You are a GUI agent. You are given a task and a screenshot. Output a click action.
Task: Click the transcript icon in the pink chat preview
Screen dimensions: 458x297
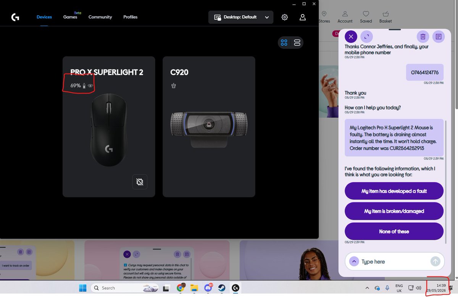click(187, 254)
